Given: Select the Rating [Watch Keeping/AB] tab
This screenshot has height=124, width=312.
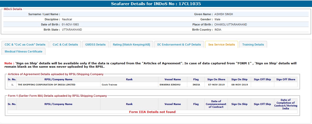Looking at the screenshot, I should [131, 45].
